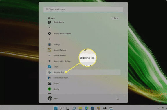Viewport: 167px width, 110px height.
Task: Open the Quick Access app icon
Action: (x=49, y=22)
